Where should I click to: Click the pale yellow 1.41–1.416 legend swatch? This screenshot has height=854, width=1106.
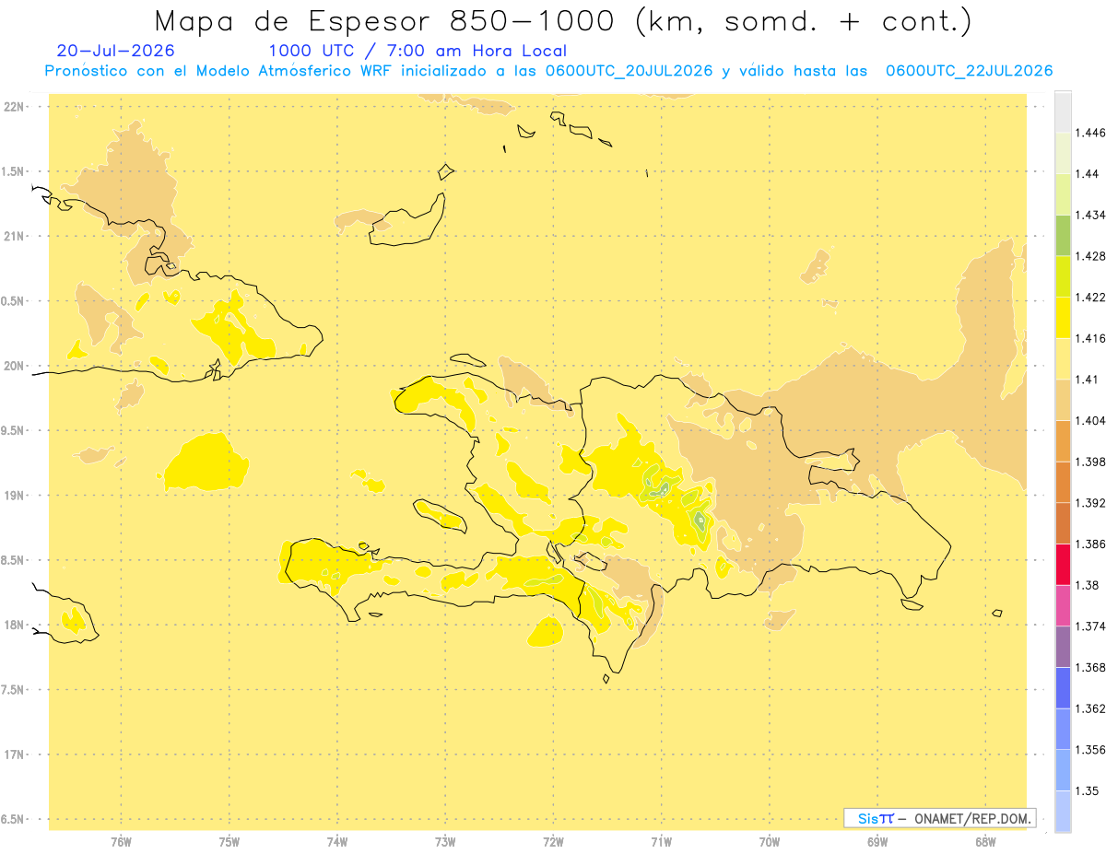(1063, 358)
